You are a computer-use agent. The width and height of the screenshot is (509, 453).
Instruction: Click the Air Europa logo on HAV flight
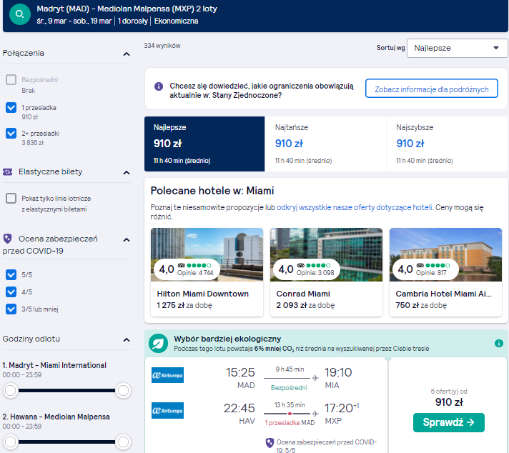point(167,411)
